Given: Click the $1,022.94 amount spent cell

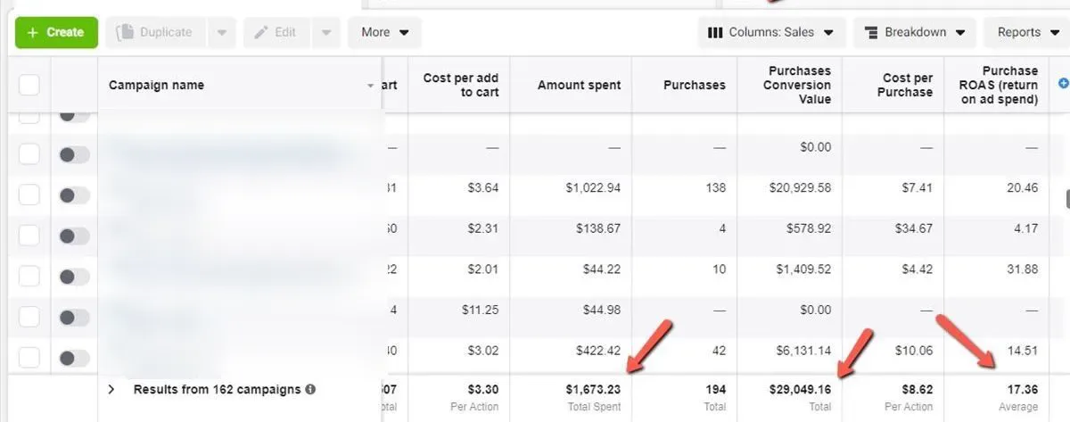Looking at the screenshot, I should [x=593, y=188].
